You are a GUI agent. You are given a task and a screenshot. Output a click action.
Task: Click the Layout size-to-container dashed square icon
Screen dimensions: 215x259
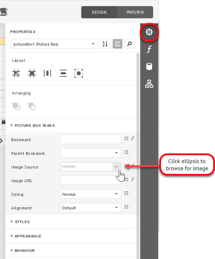tap(79, 73)
